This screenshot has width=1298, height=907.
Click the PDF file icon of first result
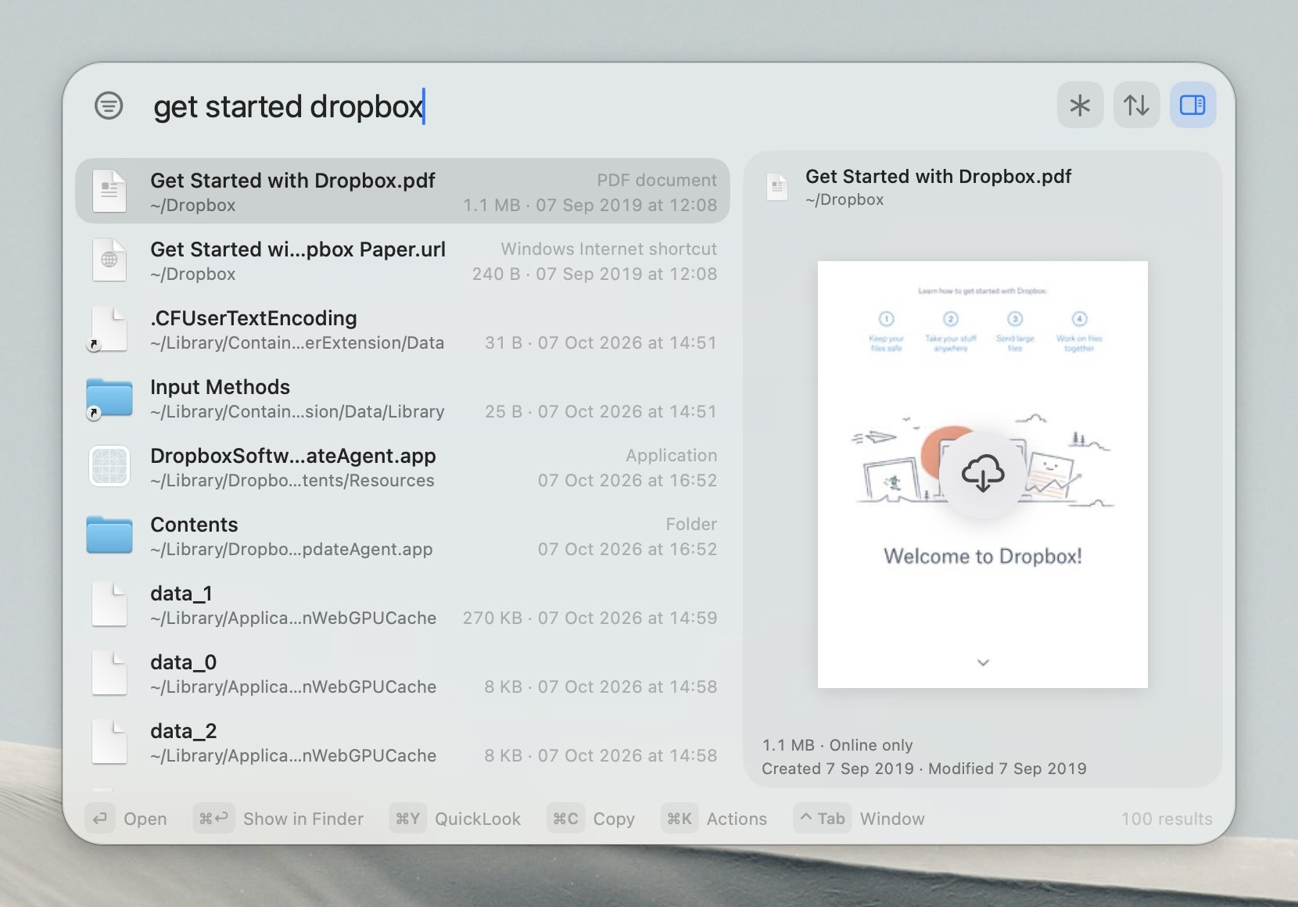[x=109, y=191]
